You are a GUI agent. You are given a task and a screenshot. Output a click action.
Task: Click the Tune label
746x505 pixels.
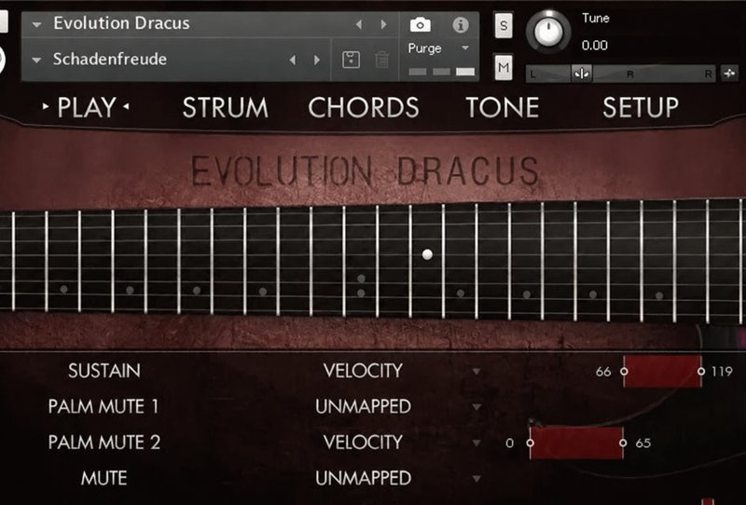pos(596,19)
